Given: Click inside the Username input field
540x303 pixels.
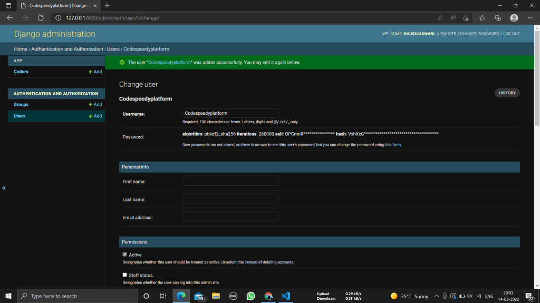Looking at the screenshot, I should [230, 113].
